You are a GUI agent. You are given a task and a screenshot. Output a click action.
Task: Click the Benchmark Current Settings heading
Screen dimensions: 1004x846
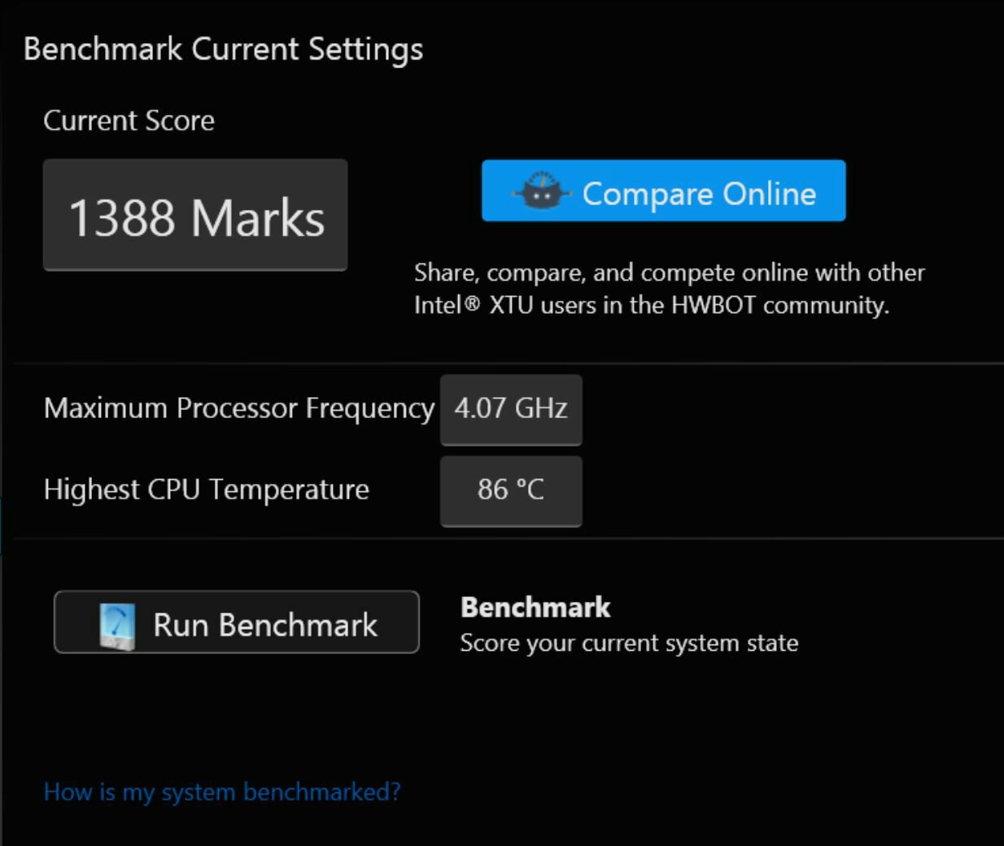(x=223, y=50)
